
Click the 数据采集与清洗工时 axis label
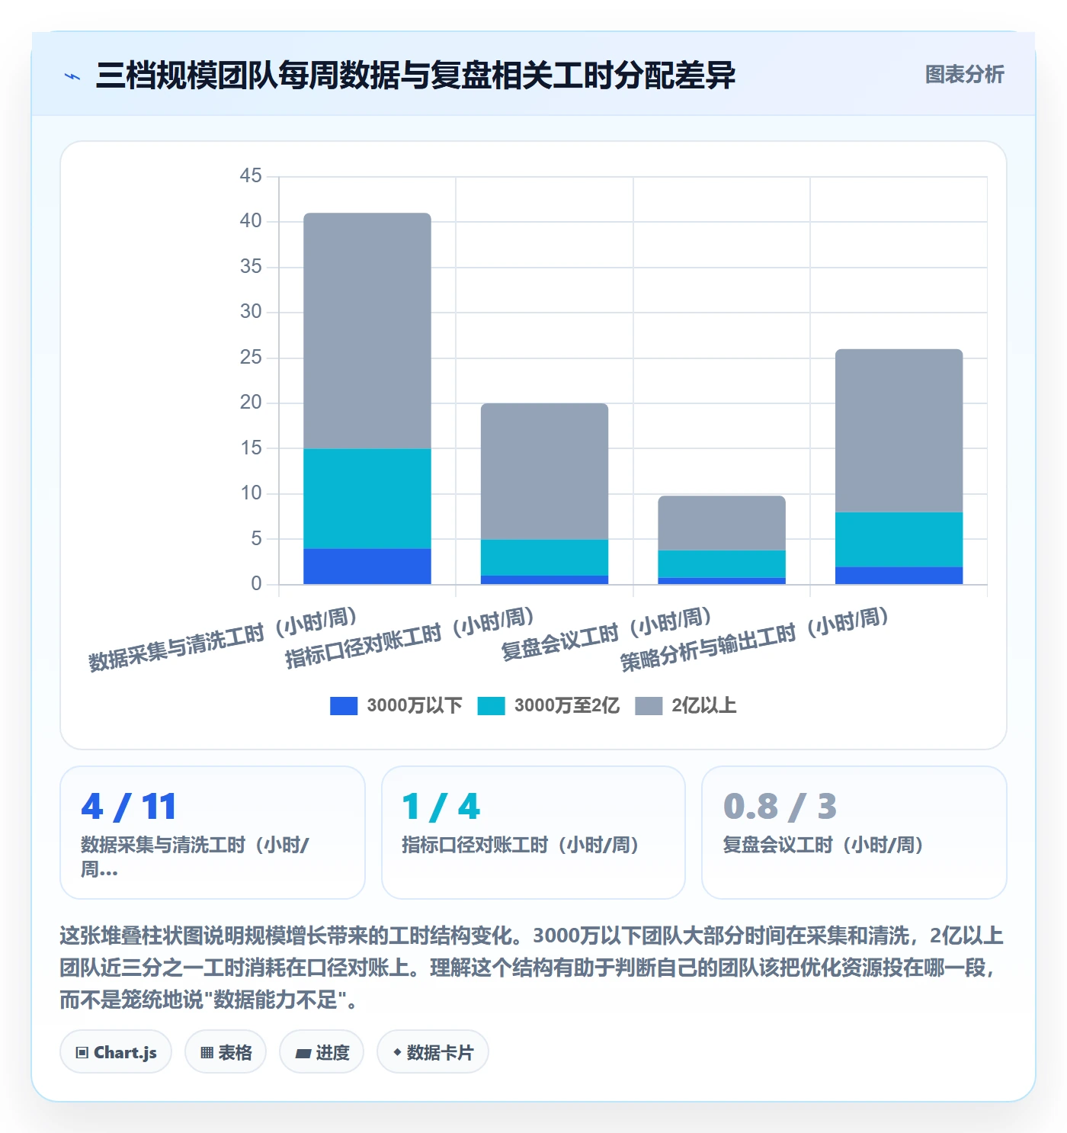click(x=223, y=639)
